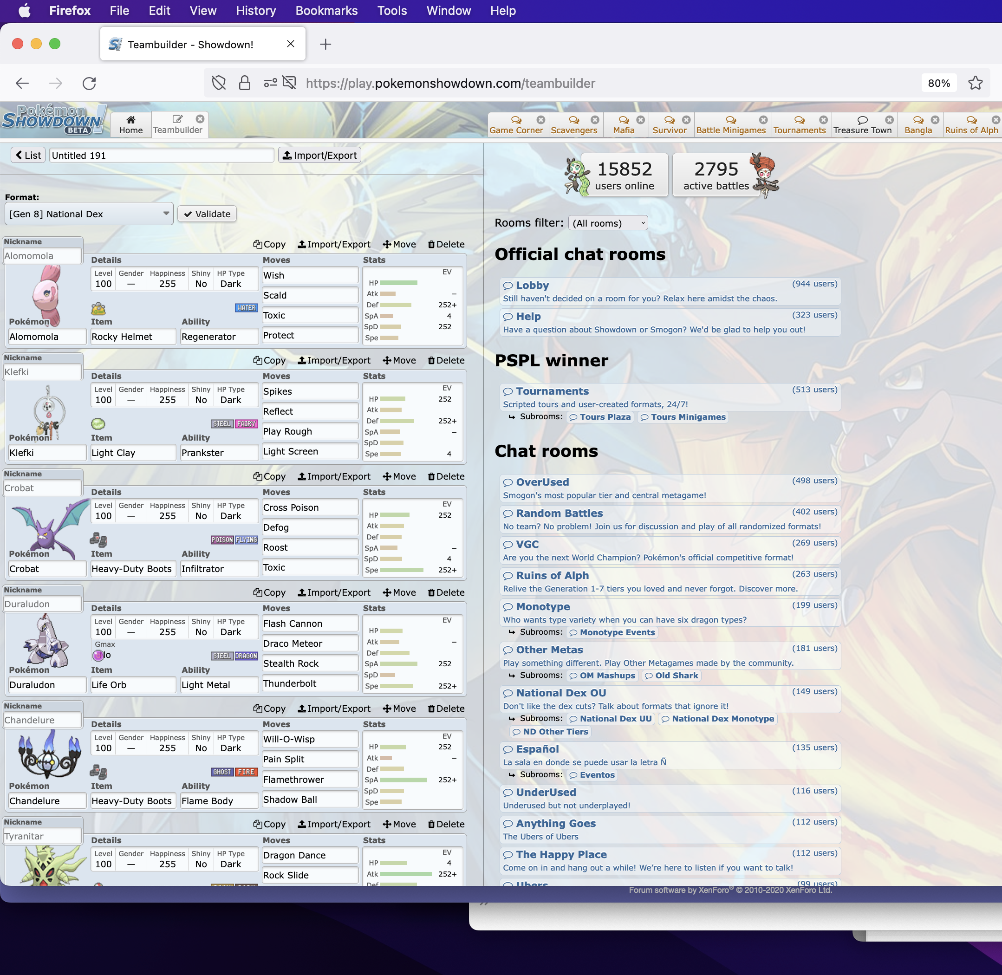Delete the Klefki set

click(x=446, y=360)
